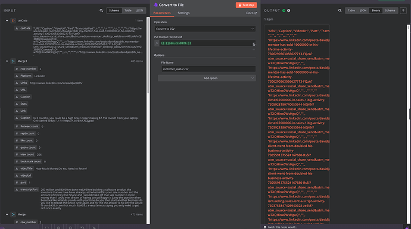Open the info icon next to OUTPUT
Viewport: 411px width, 229px height.
(x=288, y=11)
